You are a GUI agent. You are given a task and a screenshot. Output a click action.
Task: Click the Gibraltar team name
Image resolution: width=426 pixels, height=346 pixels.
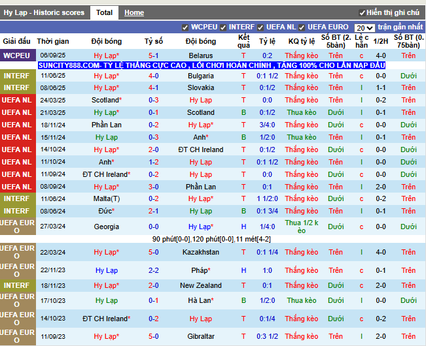201,336
